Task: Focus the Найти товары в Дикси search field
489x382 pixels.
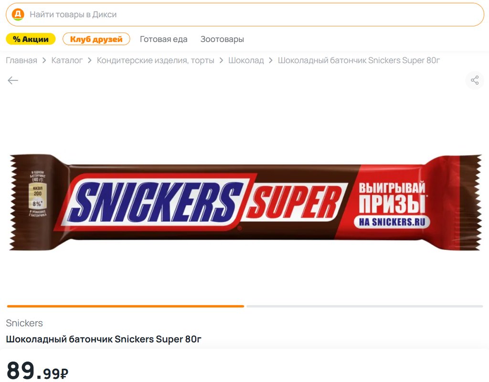Action: click(245, 14)
